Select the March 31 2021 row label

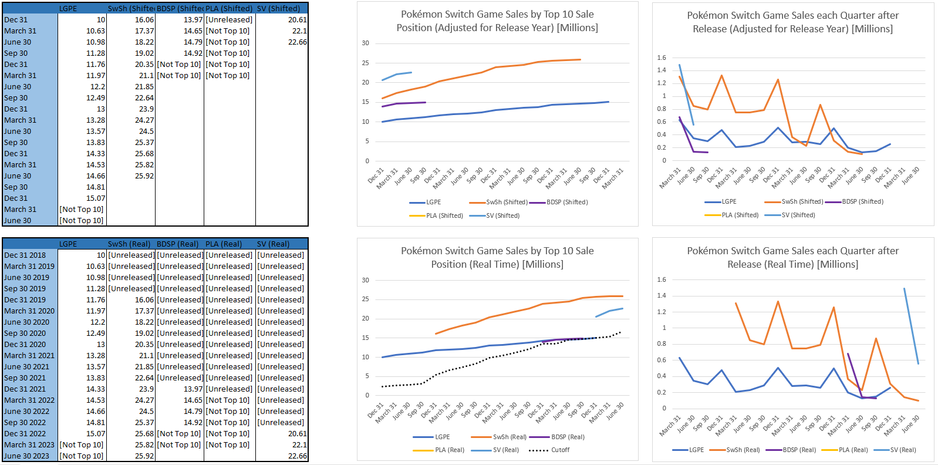point(30,355)
